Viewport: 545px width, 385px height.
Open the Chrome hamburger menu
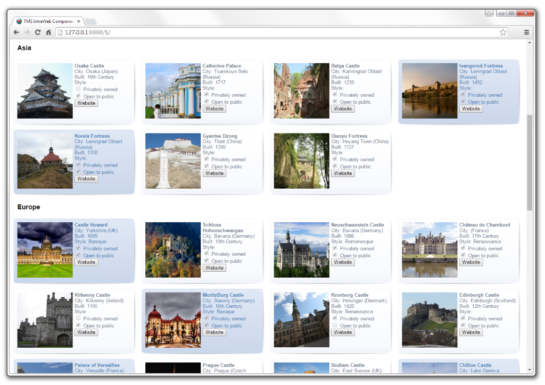coord(526,32)
